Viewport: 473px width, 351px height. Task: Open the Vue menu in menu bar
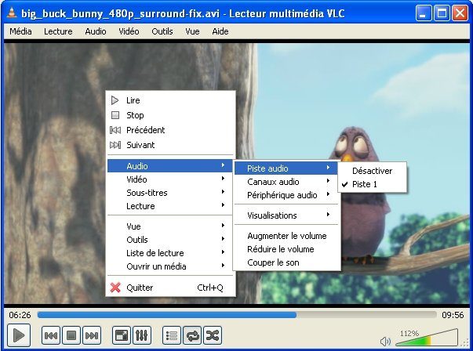(x=192, y=31)
